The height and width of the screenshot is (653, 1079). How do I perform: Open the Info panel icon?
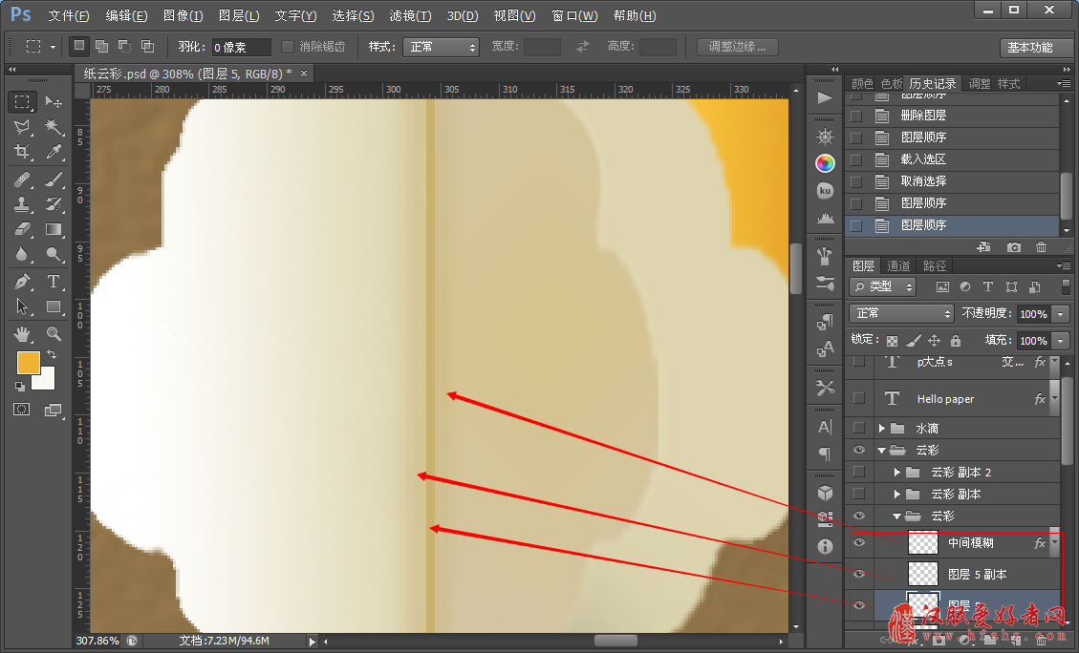pos(825,546)
